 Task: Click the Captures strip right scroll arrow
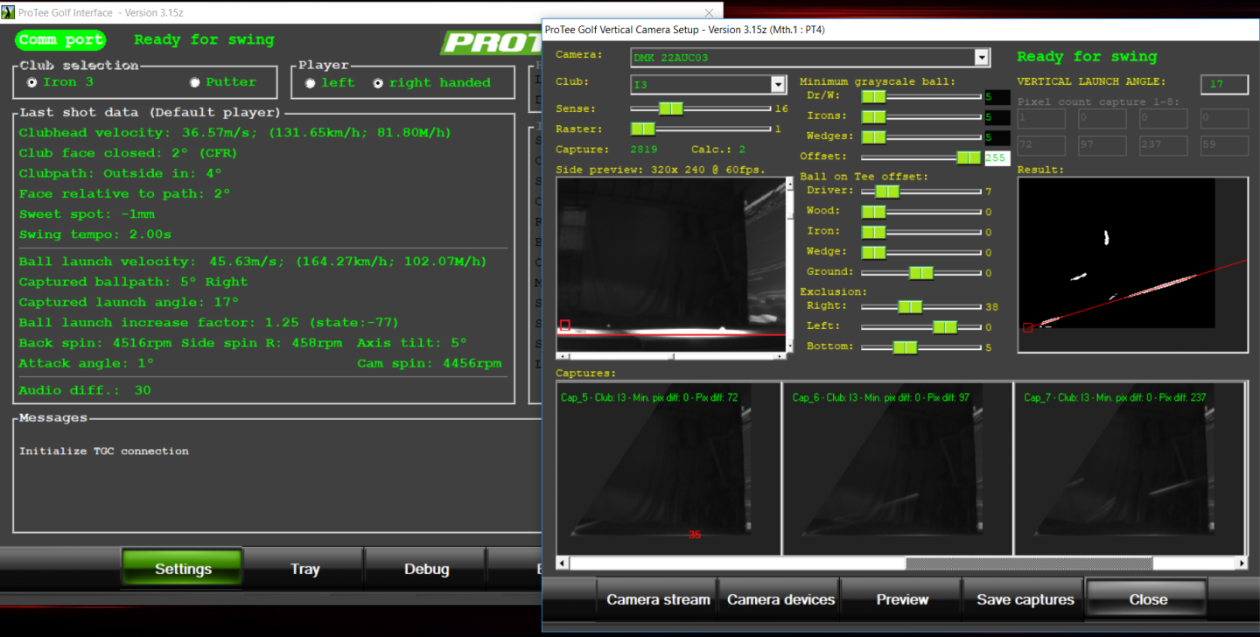1242,563
